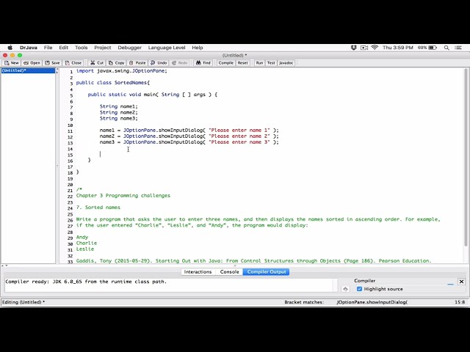Open Find with the binoculars button

point(203,63)
